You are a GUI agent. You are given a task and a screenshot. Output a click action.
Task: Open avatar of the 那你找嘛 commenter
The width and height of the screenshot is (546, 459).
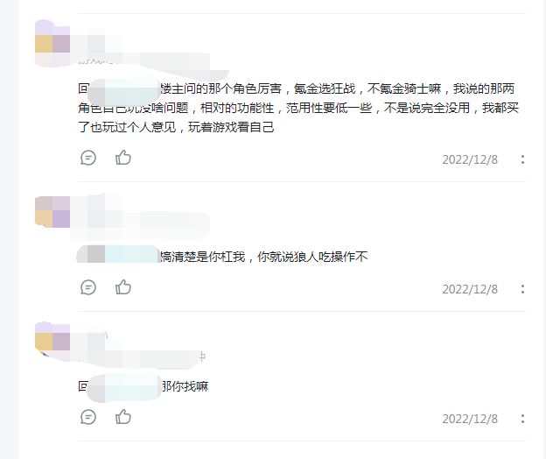[52, 342]
